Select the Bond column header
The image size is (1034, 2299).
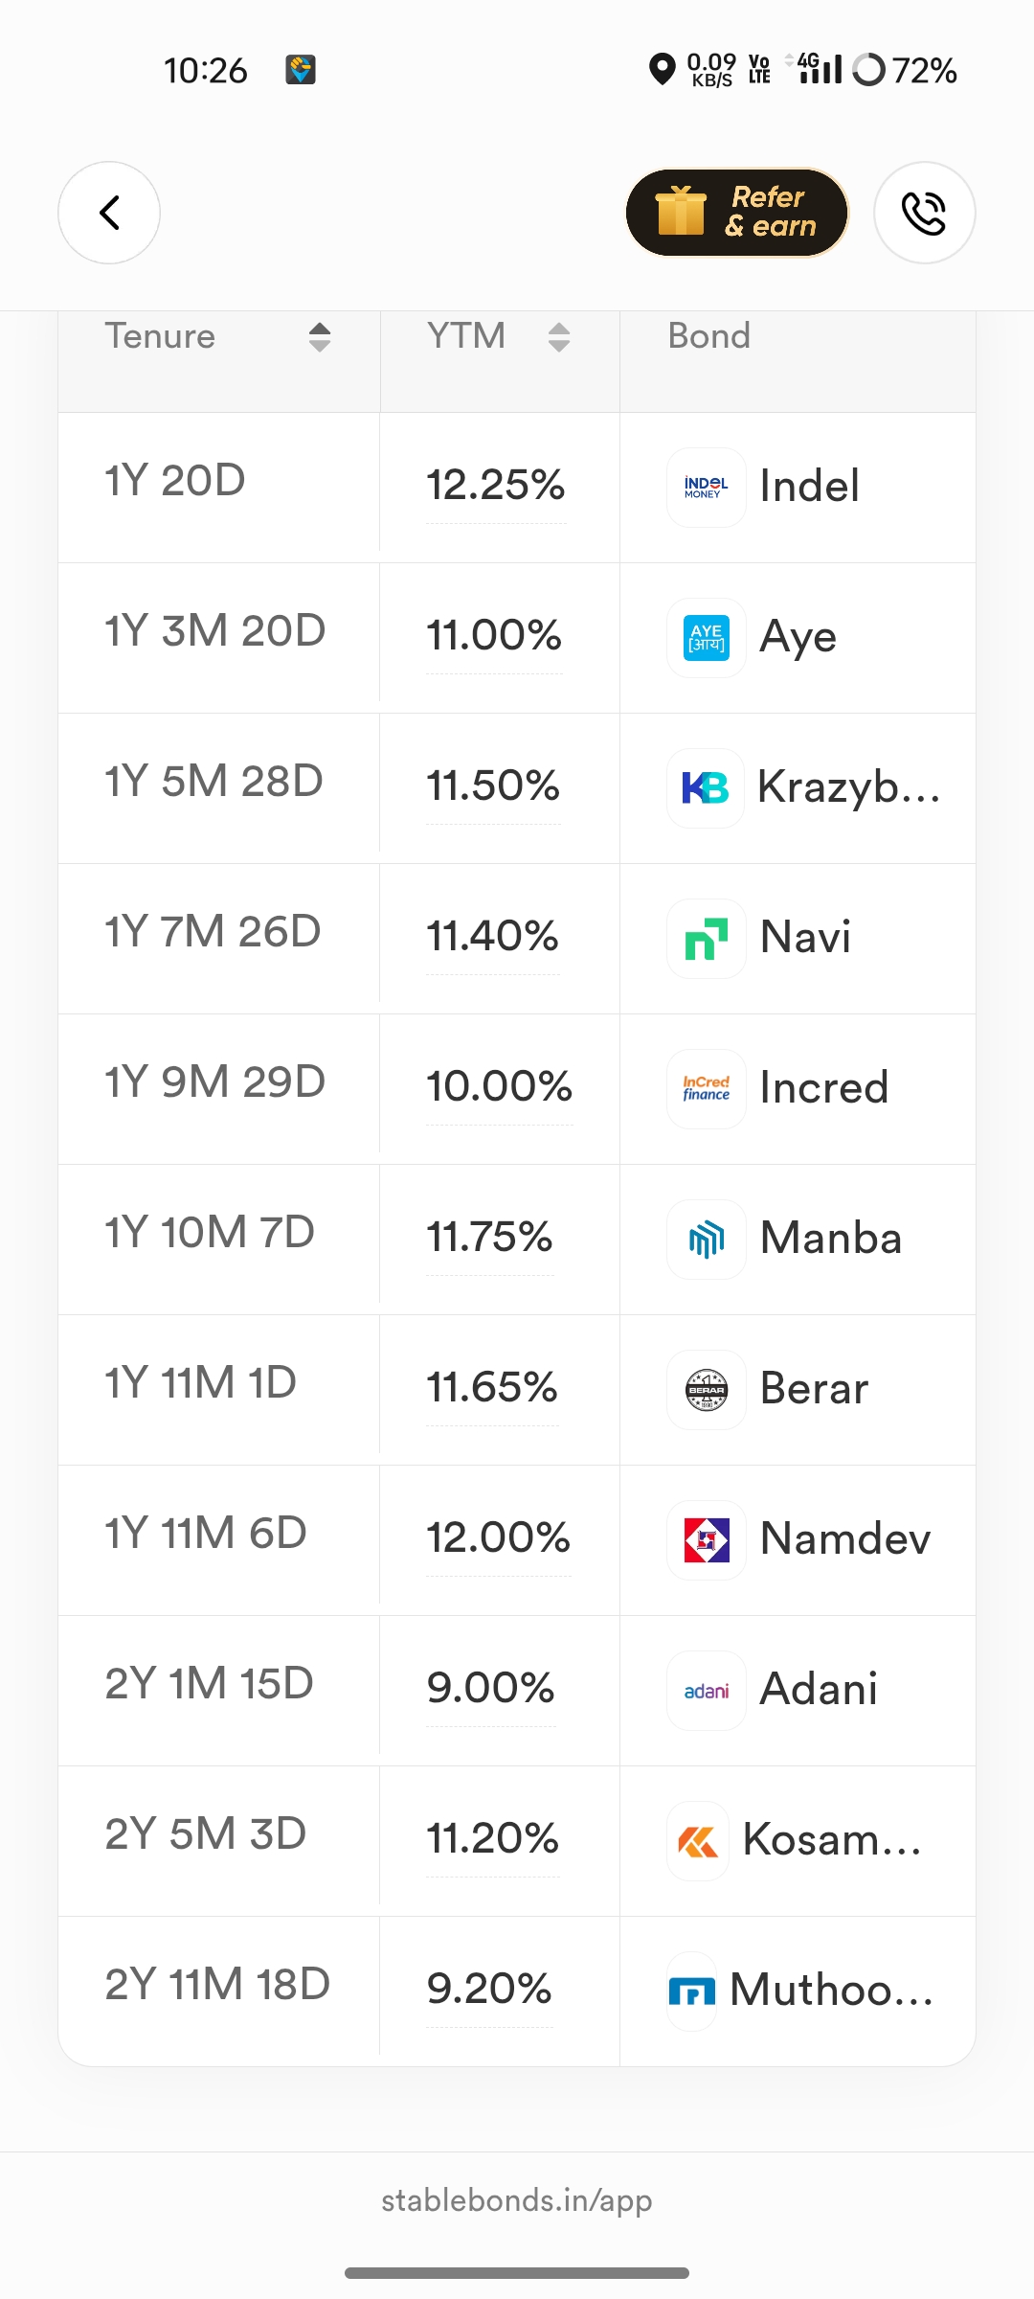tap(709, 336)
